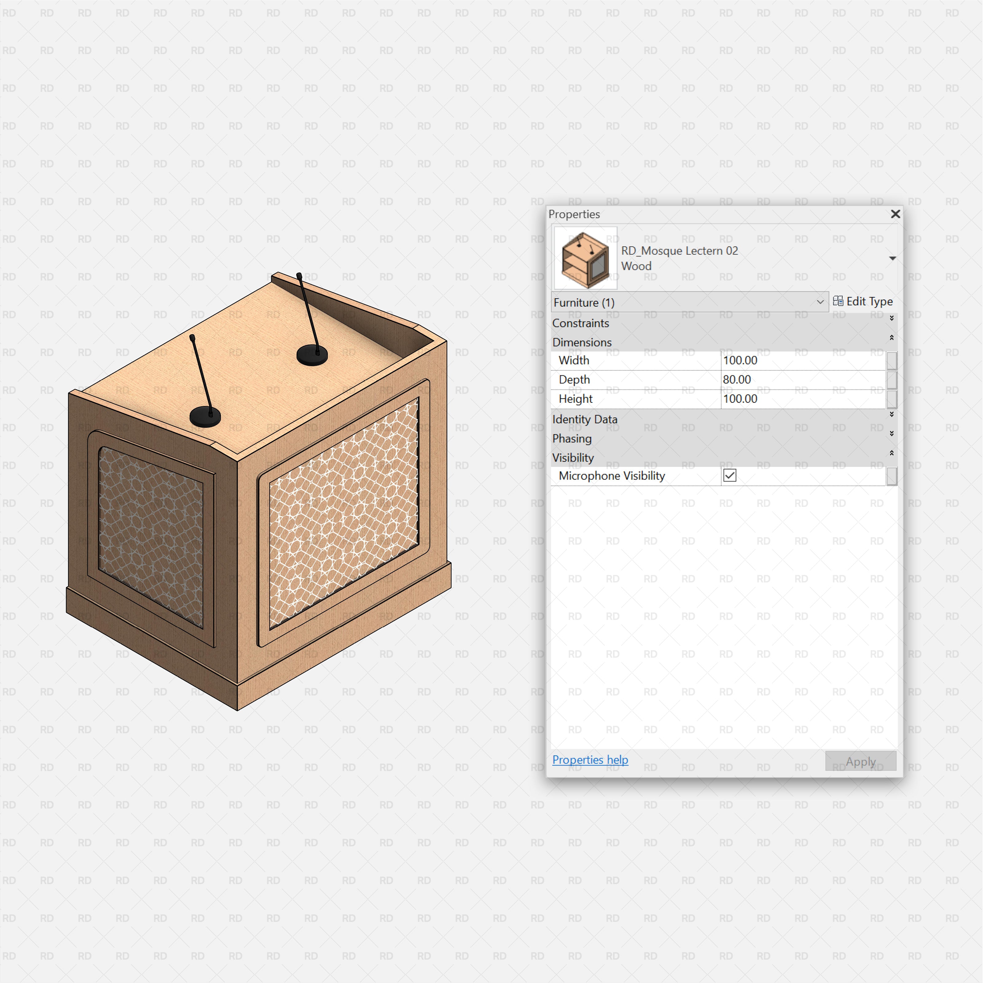The width and height of the screenshot is (983, 983).
Task: Expand the Identity Data section
Action: click(x=891, y=415)
